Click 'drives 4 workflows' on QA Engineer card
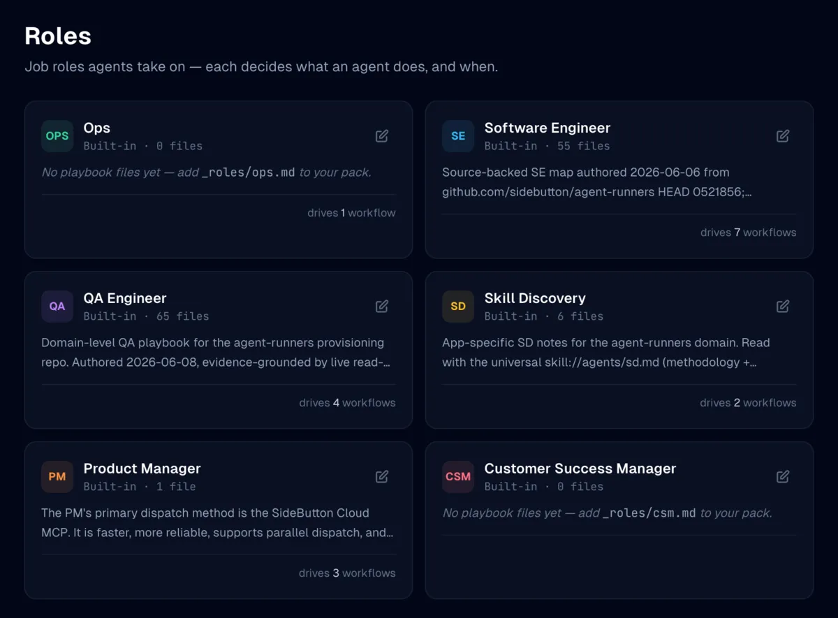838x618 pixels. (347, 403)
